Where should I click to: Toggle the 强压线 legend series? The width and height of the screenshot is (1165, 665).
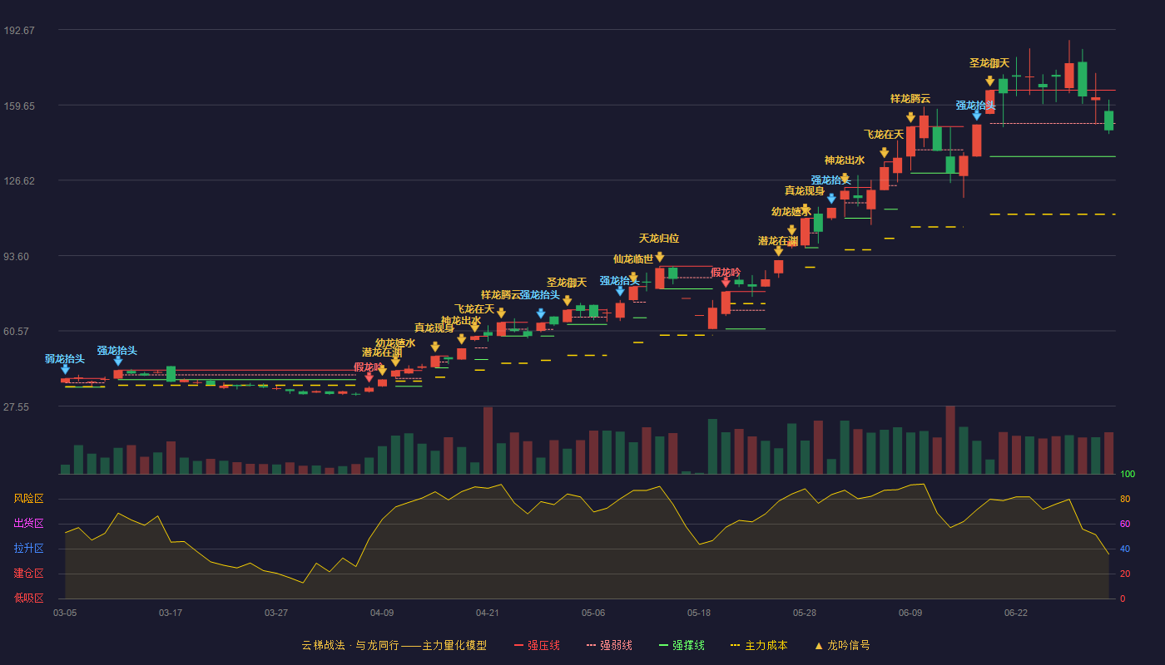pyautogui.click(x=537, y=645)
